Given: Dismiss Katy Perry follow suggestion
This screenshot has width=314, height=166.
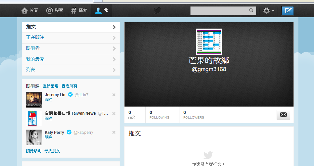Looking at the screenshot, I should [114, 133].
